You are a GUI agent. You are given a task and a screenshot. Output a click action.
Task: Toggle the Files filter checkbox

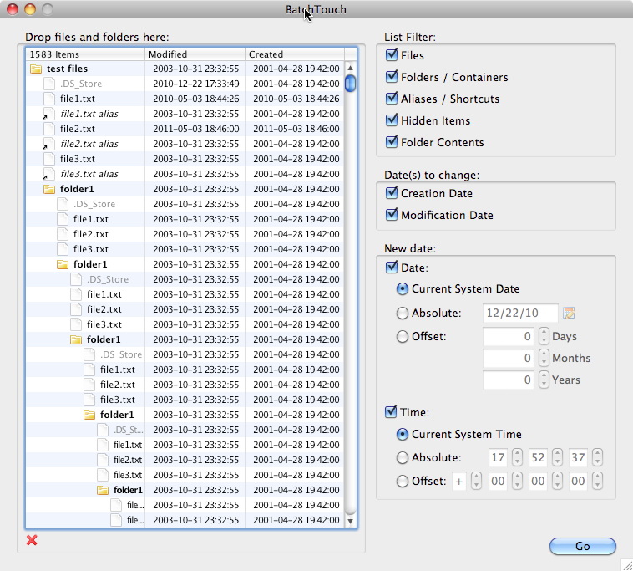pyautogui.click(x=392, y=54)
